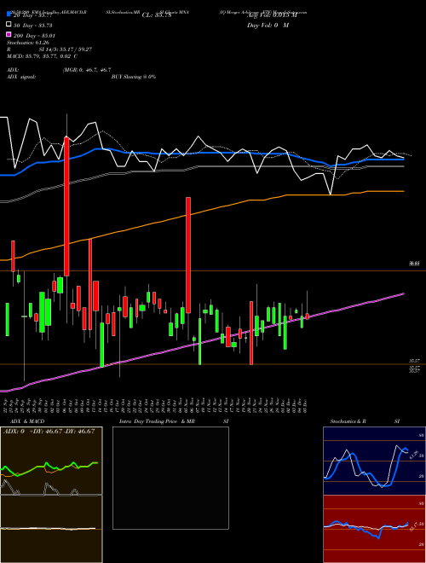The width and height of the screenshot is (426, 563).
Task: Click the white 50 Day legend swatch
Action: point(9,25)
